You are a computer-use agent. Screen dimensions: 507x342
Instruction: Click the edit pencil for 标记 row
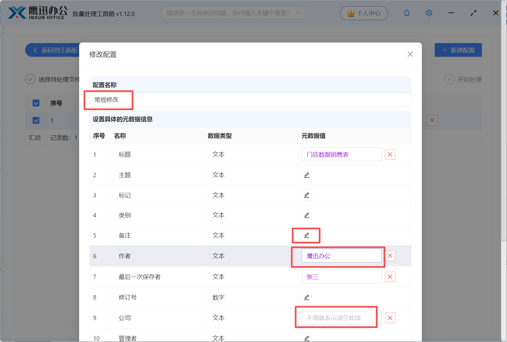pos(306,195)
